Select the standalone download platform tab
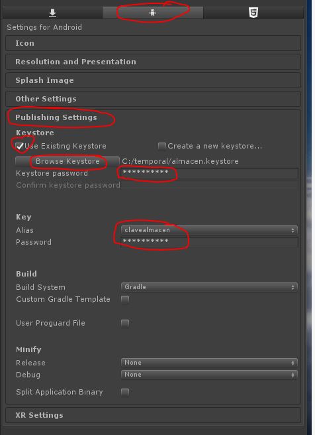This screenshot has height=435, width=315. pyautogui.click(x=52, y=13)
